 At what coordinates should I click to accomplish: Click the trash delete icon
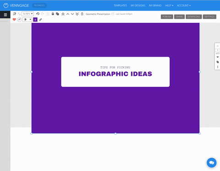tap(82, 14)
